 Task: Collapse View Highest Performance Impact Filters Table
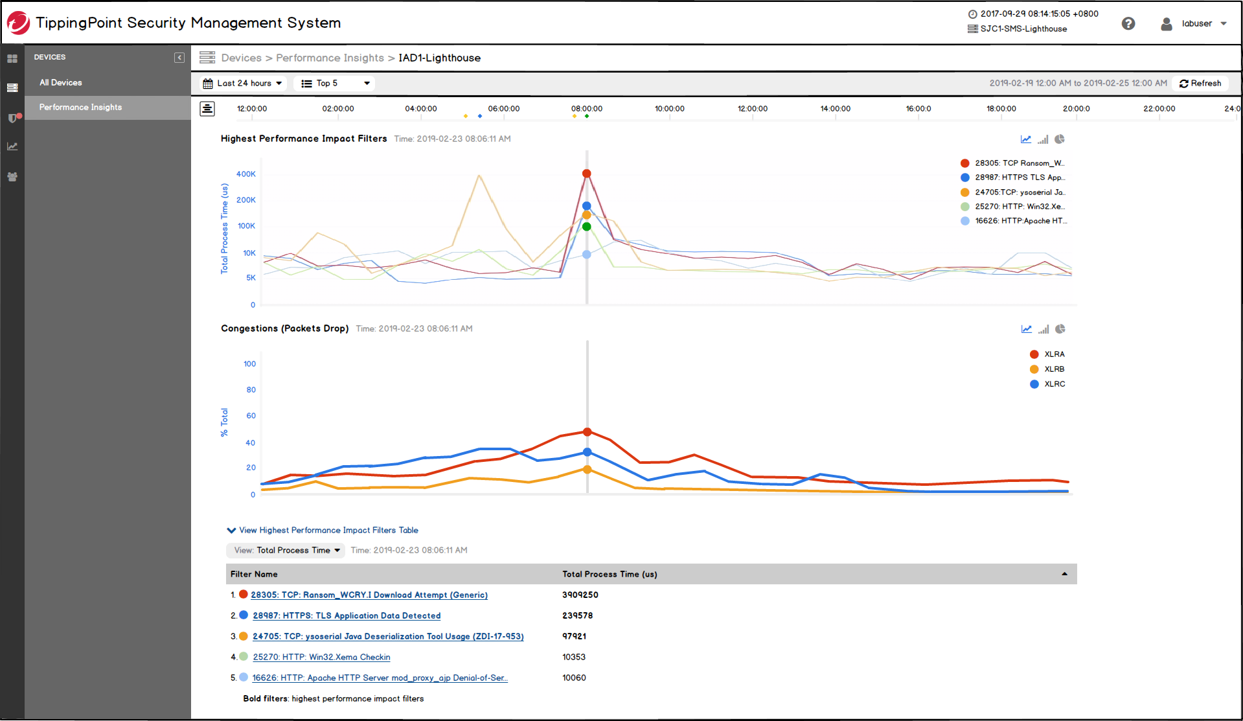coord(323,530)
